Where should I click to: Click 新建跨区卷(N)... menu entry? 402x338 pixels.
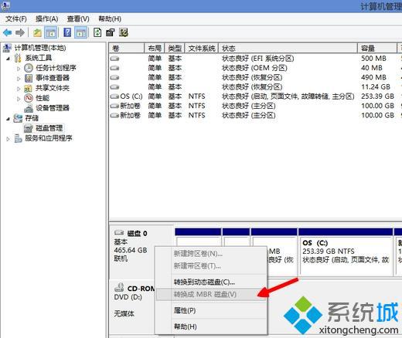click(211, 254)
